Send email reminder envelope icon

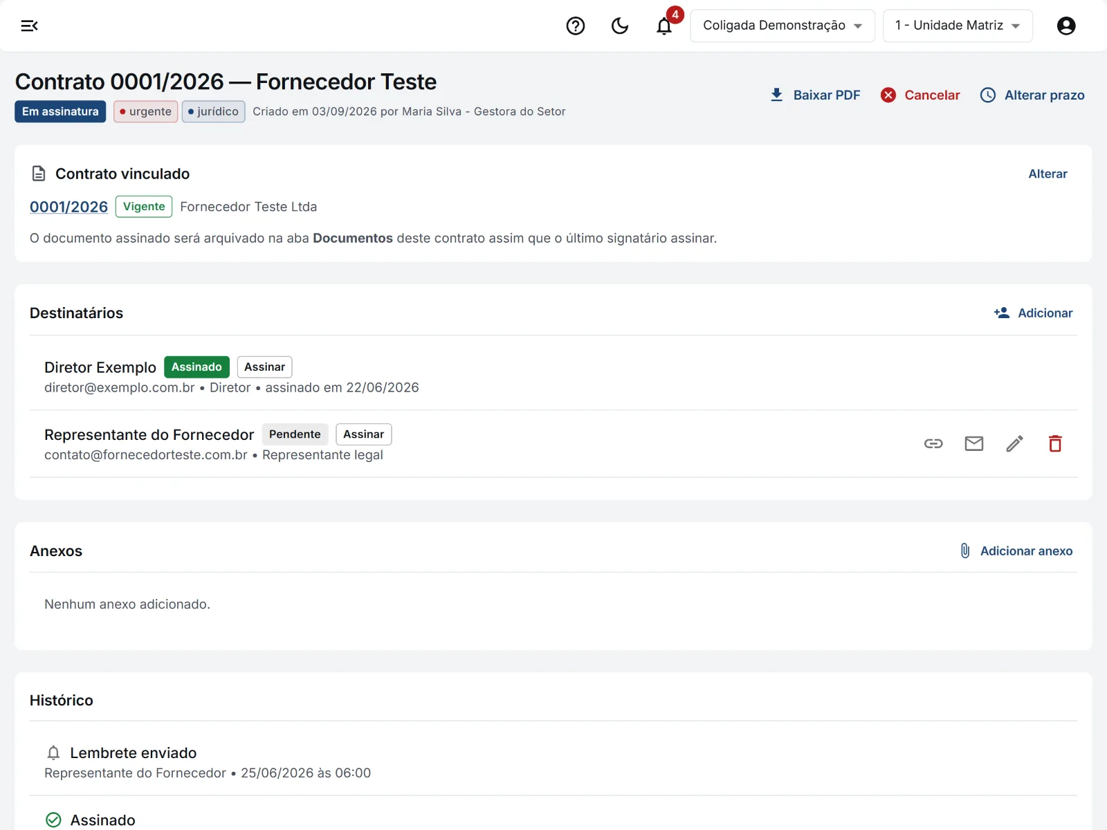point(974,443)
